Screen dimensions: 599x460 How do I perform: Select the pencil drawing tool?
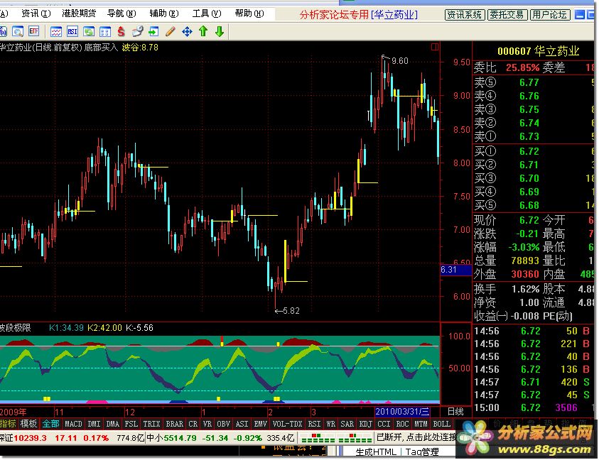[171, 31]
